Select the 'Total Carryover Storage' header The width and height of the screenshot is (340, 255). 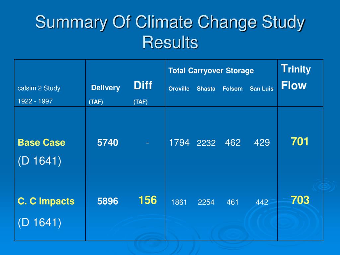coord(211,71)
